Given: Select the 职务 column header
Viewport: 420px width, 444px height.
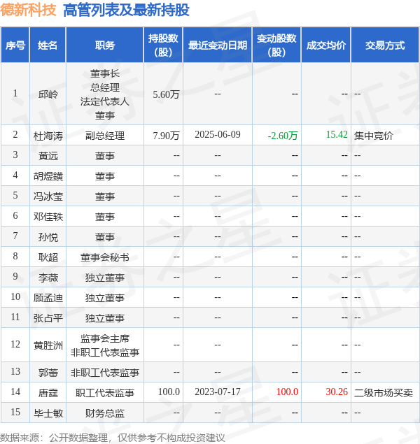Looking at the screenshot, I should 105,45.
